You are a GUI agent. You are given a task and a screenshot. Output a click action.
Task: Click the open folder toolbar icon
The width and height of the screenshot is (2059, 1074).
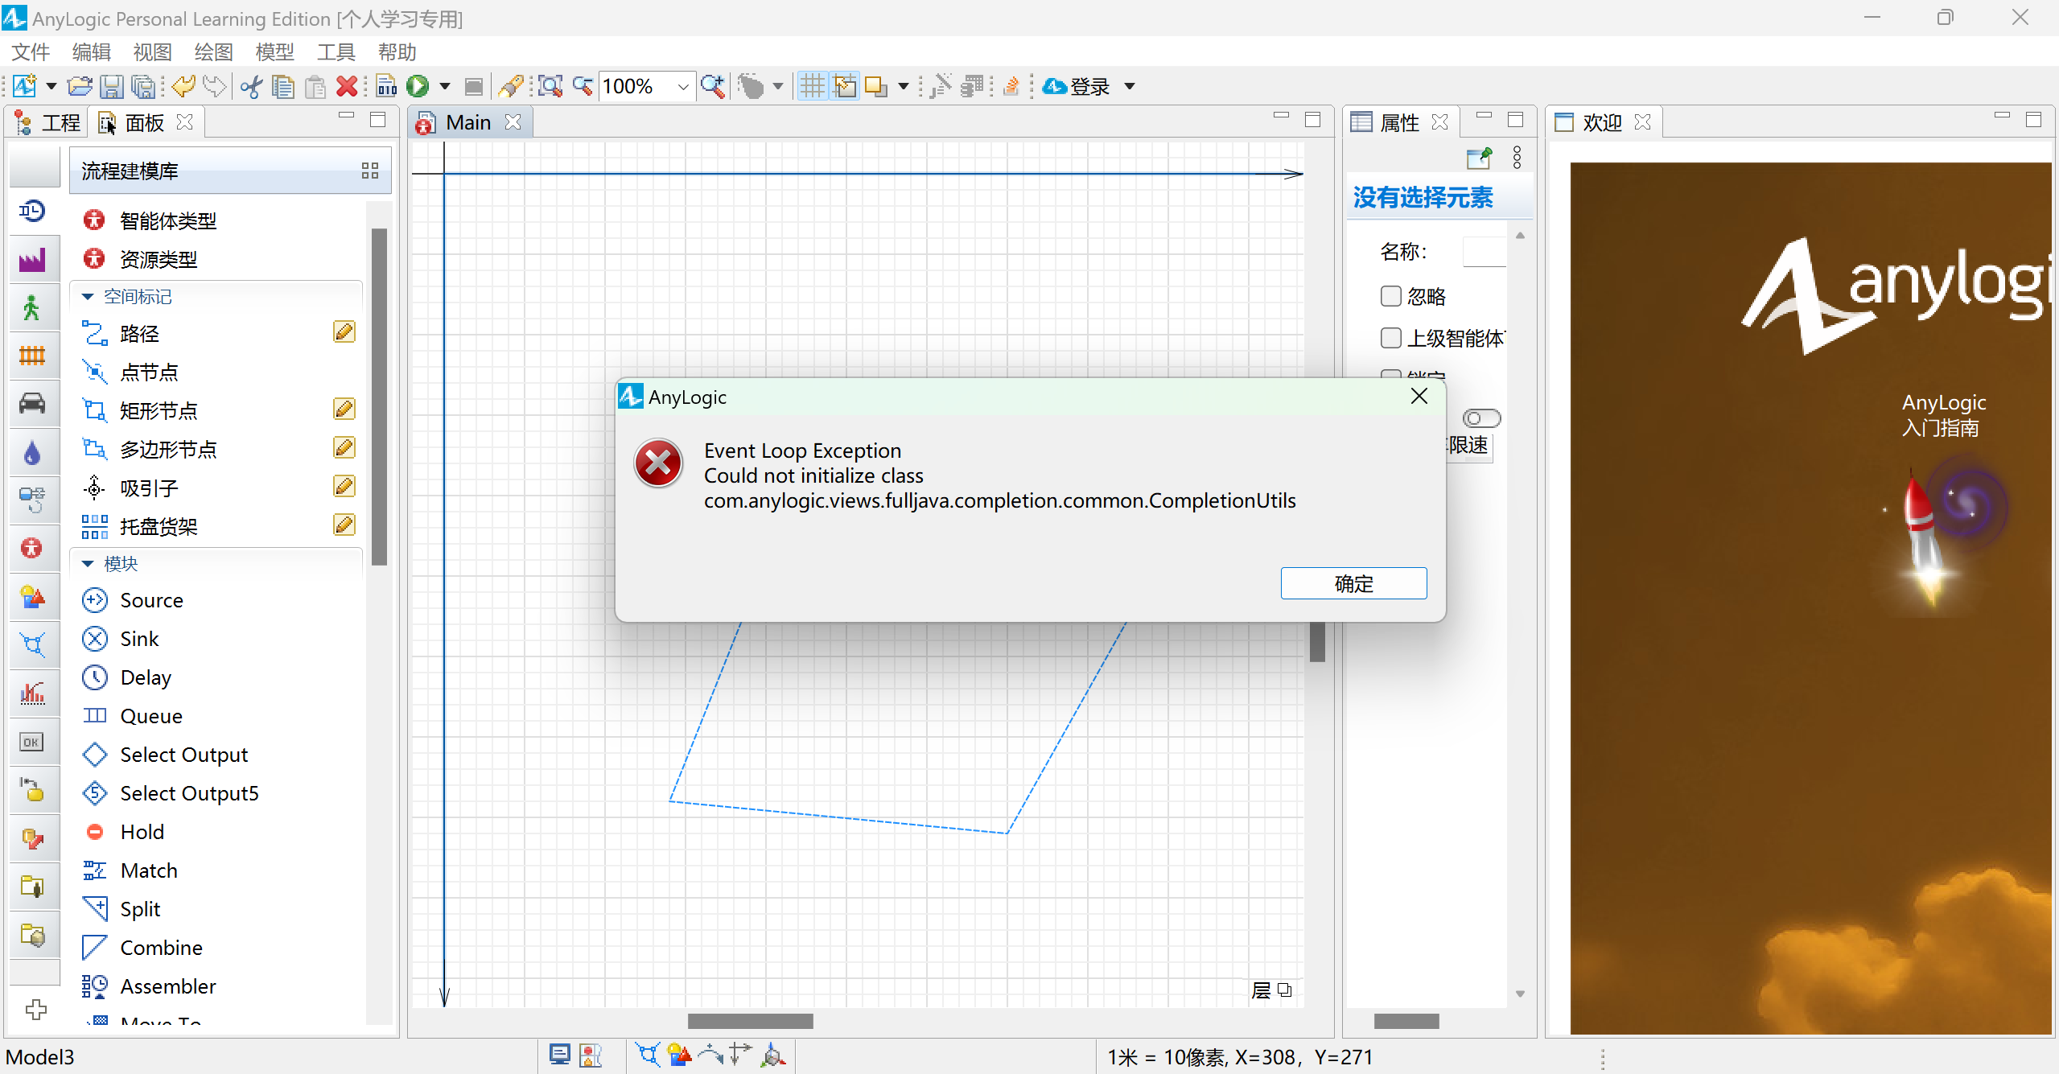pos(80,86)
